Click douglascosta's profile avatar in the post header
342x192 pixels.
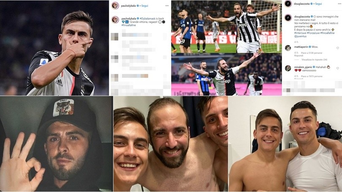(288, 4)
